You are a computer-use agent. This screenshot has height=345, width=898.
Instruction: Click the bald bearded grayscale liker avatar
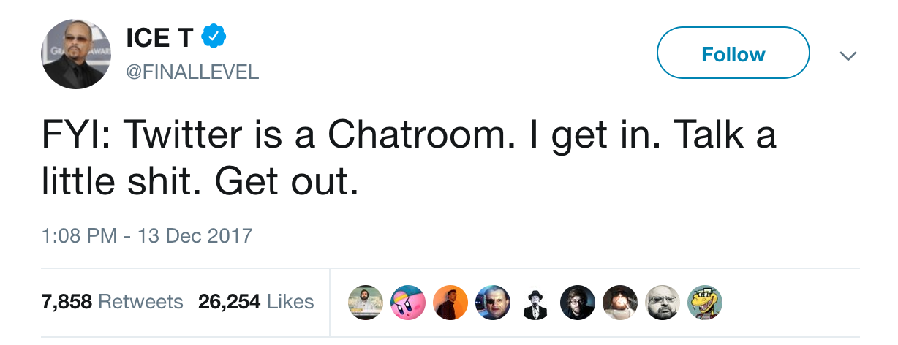pyautogui.click(x=664, y=301)
